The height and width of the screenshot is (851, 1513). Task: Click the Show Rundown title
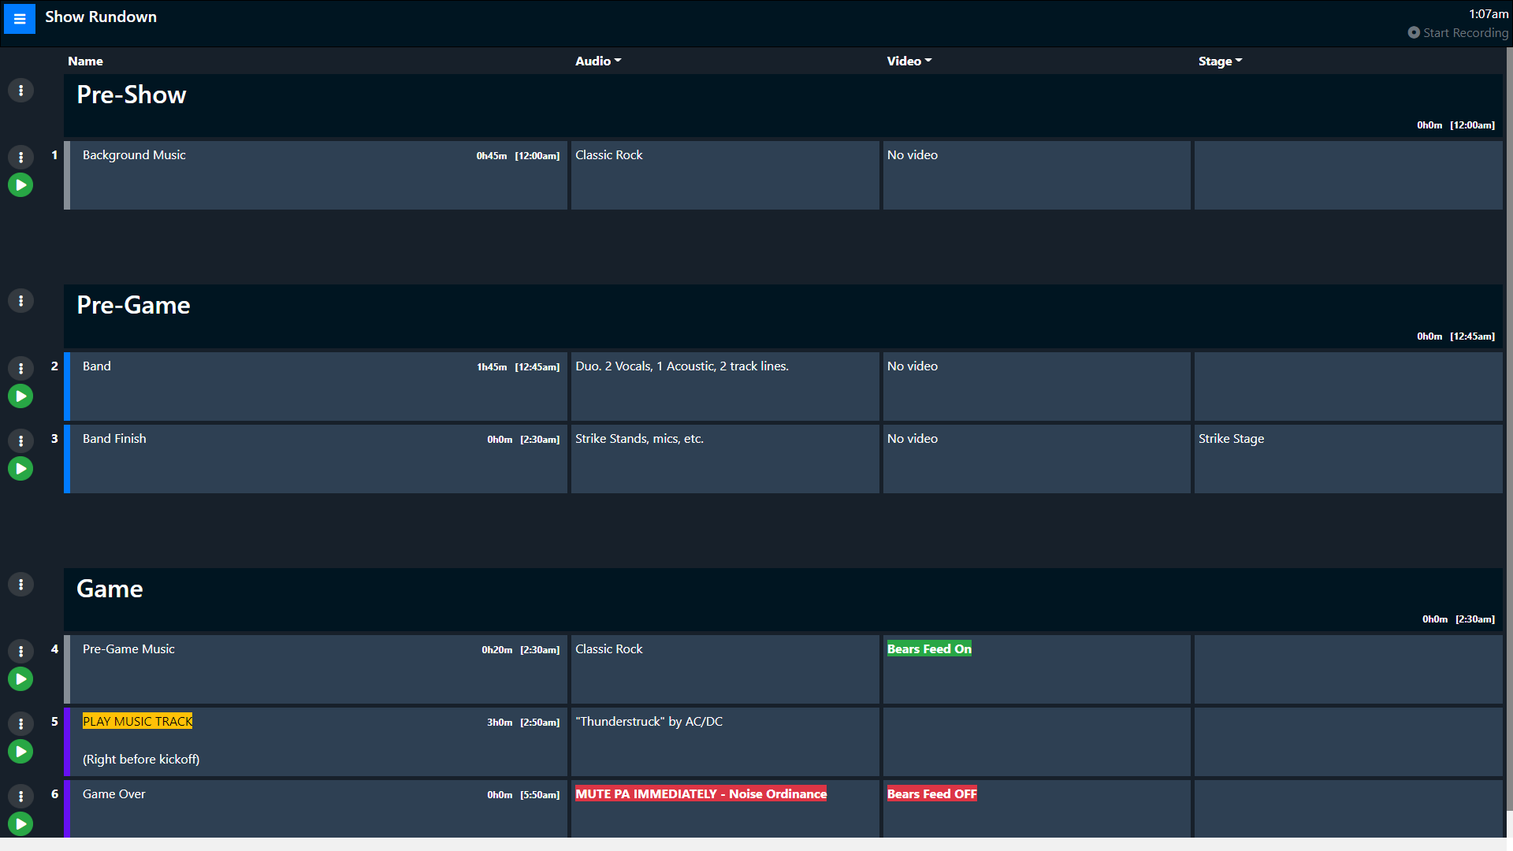click(101, 16)
